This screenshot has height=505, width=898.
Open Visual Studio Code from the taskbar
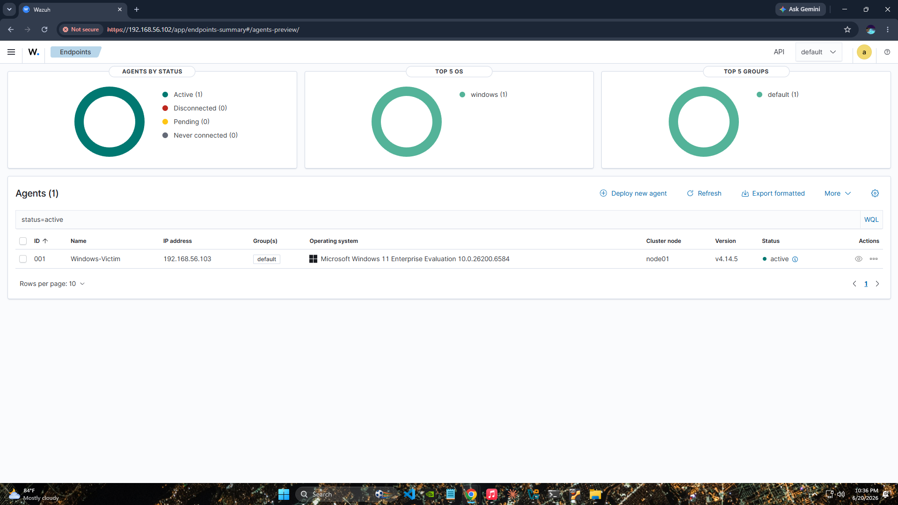point(409,494)
